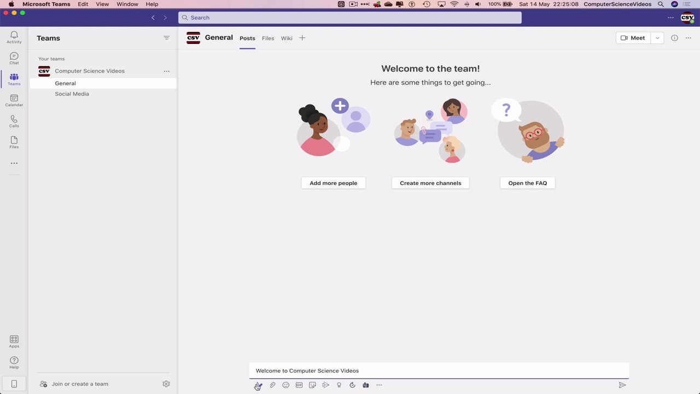The image size is (700, 394).
Task: Open the CSV profile avatar menu
Action: (687, 18)
